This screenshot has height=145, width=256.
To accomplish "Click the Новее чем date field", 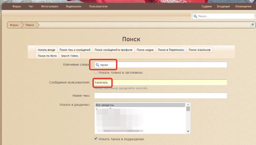I will pyautogui.click(x=160, y=96).
